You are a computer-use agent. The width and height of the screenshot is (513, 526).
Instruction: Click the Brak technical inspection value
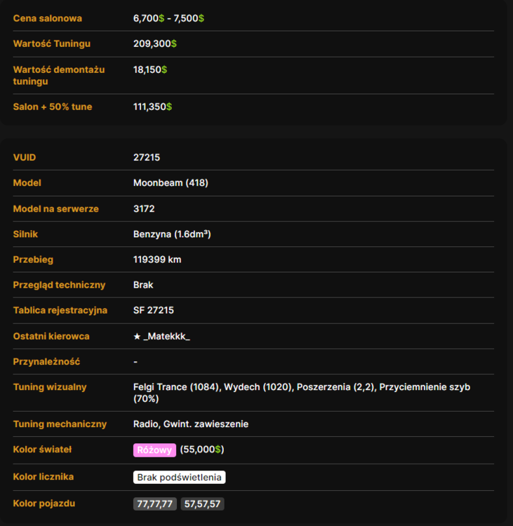143,285
